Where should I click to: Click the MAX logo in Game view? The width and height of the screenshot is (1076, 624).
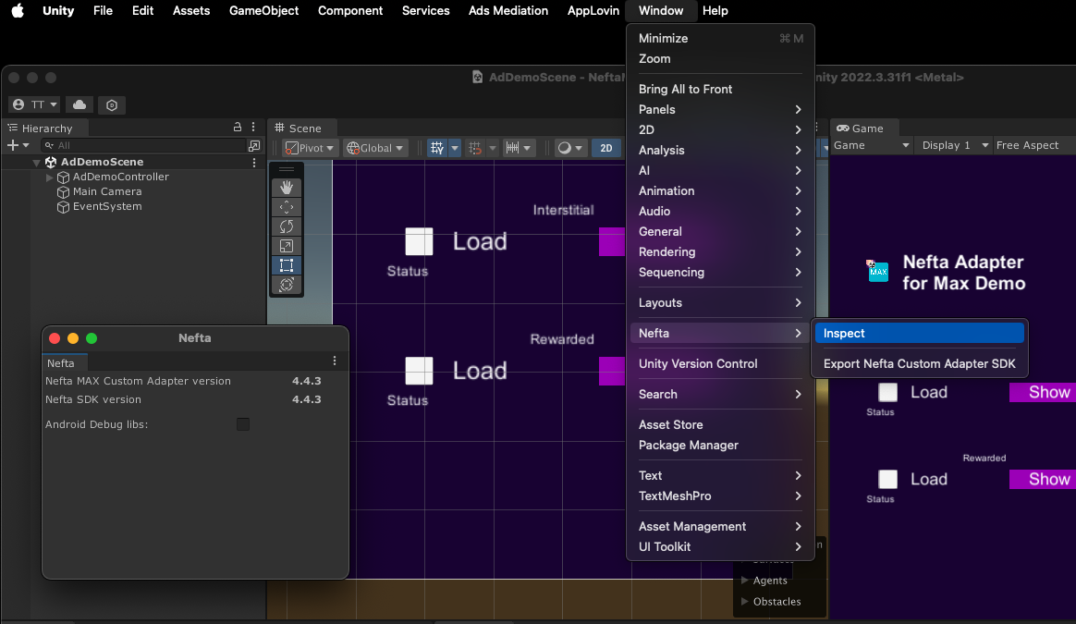click(x=877, y=271)
